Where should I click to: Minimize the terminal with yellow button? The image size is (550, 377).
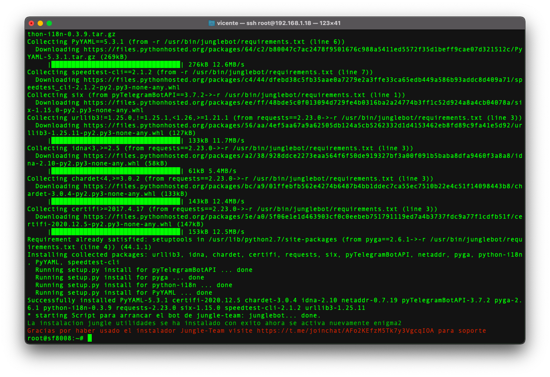tap(40, 23)
